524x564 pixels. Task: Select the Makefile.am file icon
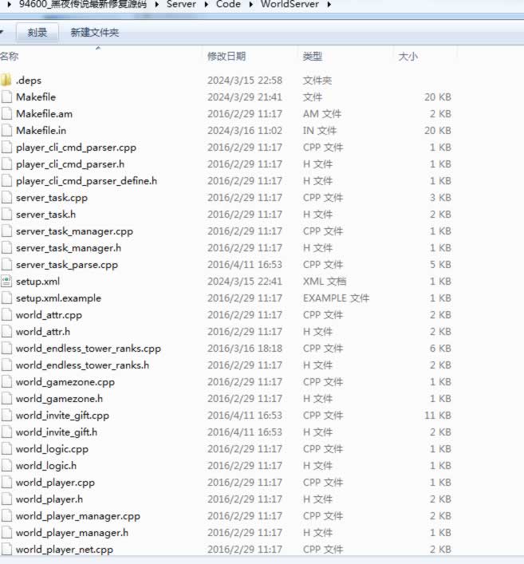[6, 113]
